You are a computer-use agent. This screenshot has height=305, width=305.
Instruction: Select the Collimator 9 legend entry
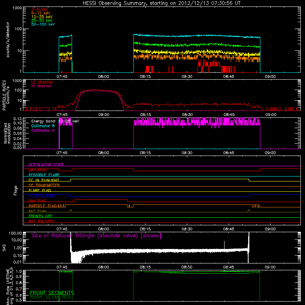(x=43, y=130)
